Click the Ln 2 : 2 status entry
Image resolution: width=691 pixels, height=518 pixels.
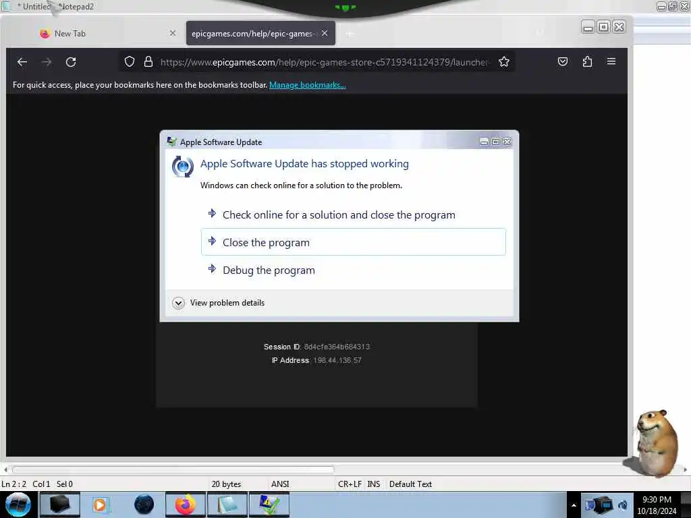point(13,484)
